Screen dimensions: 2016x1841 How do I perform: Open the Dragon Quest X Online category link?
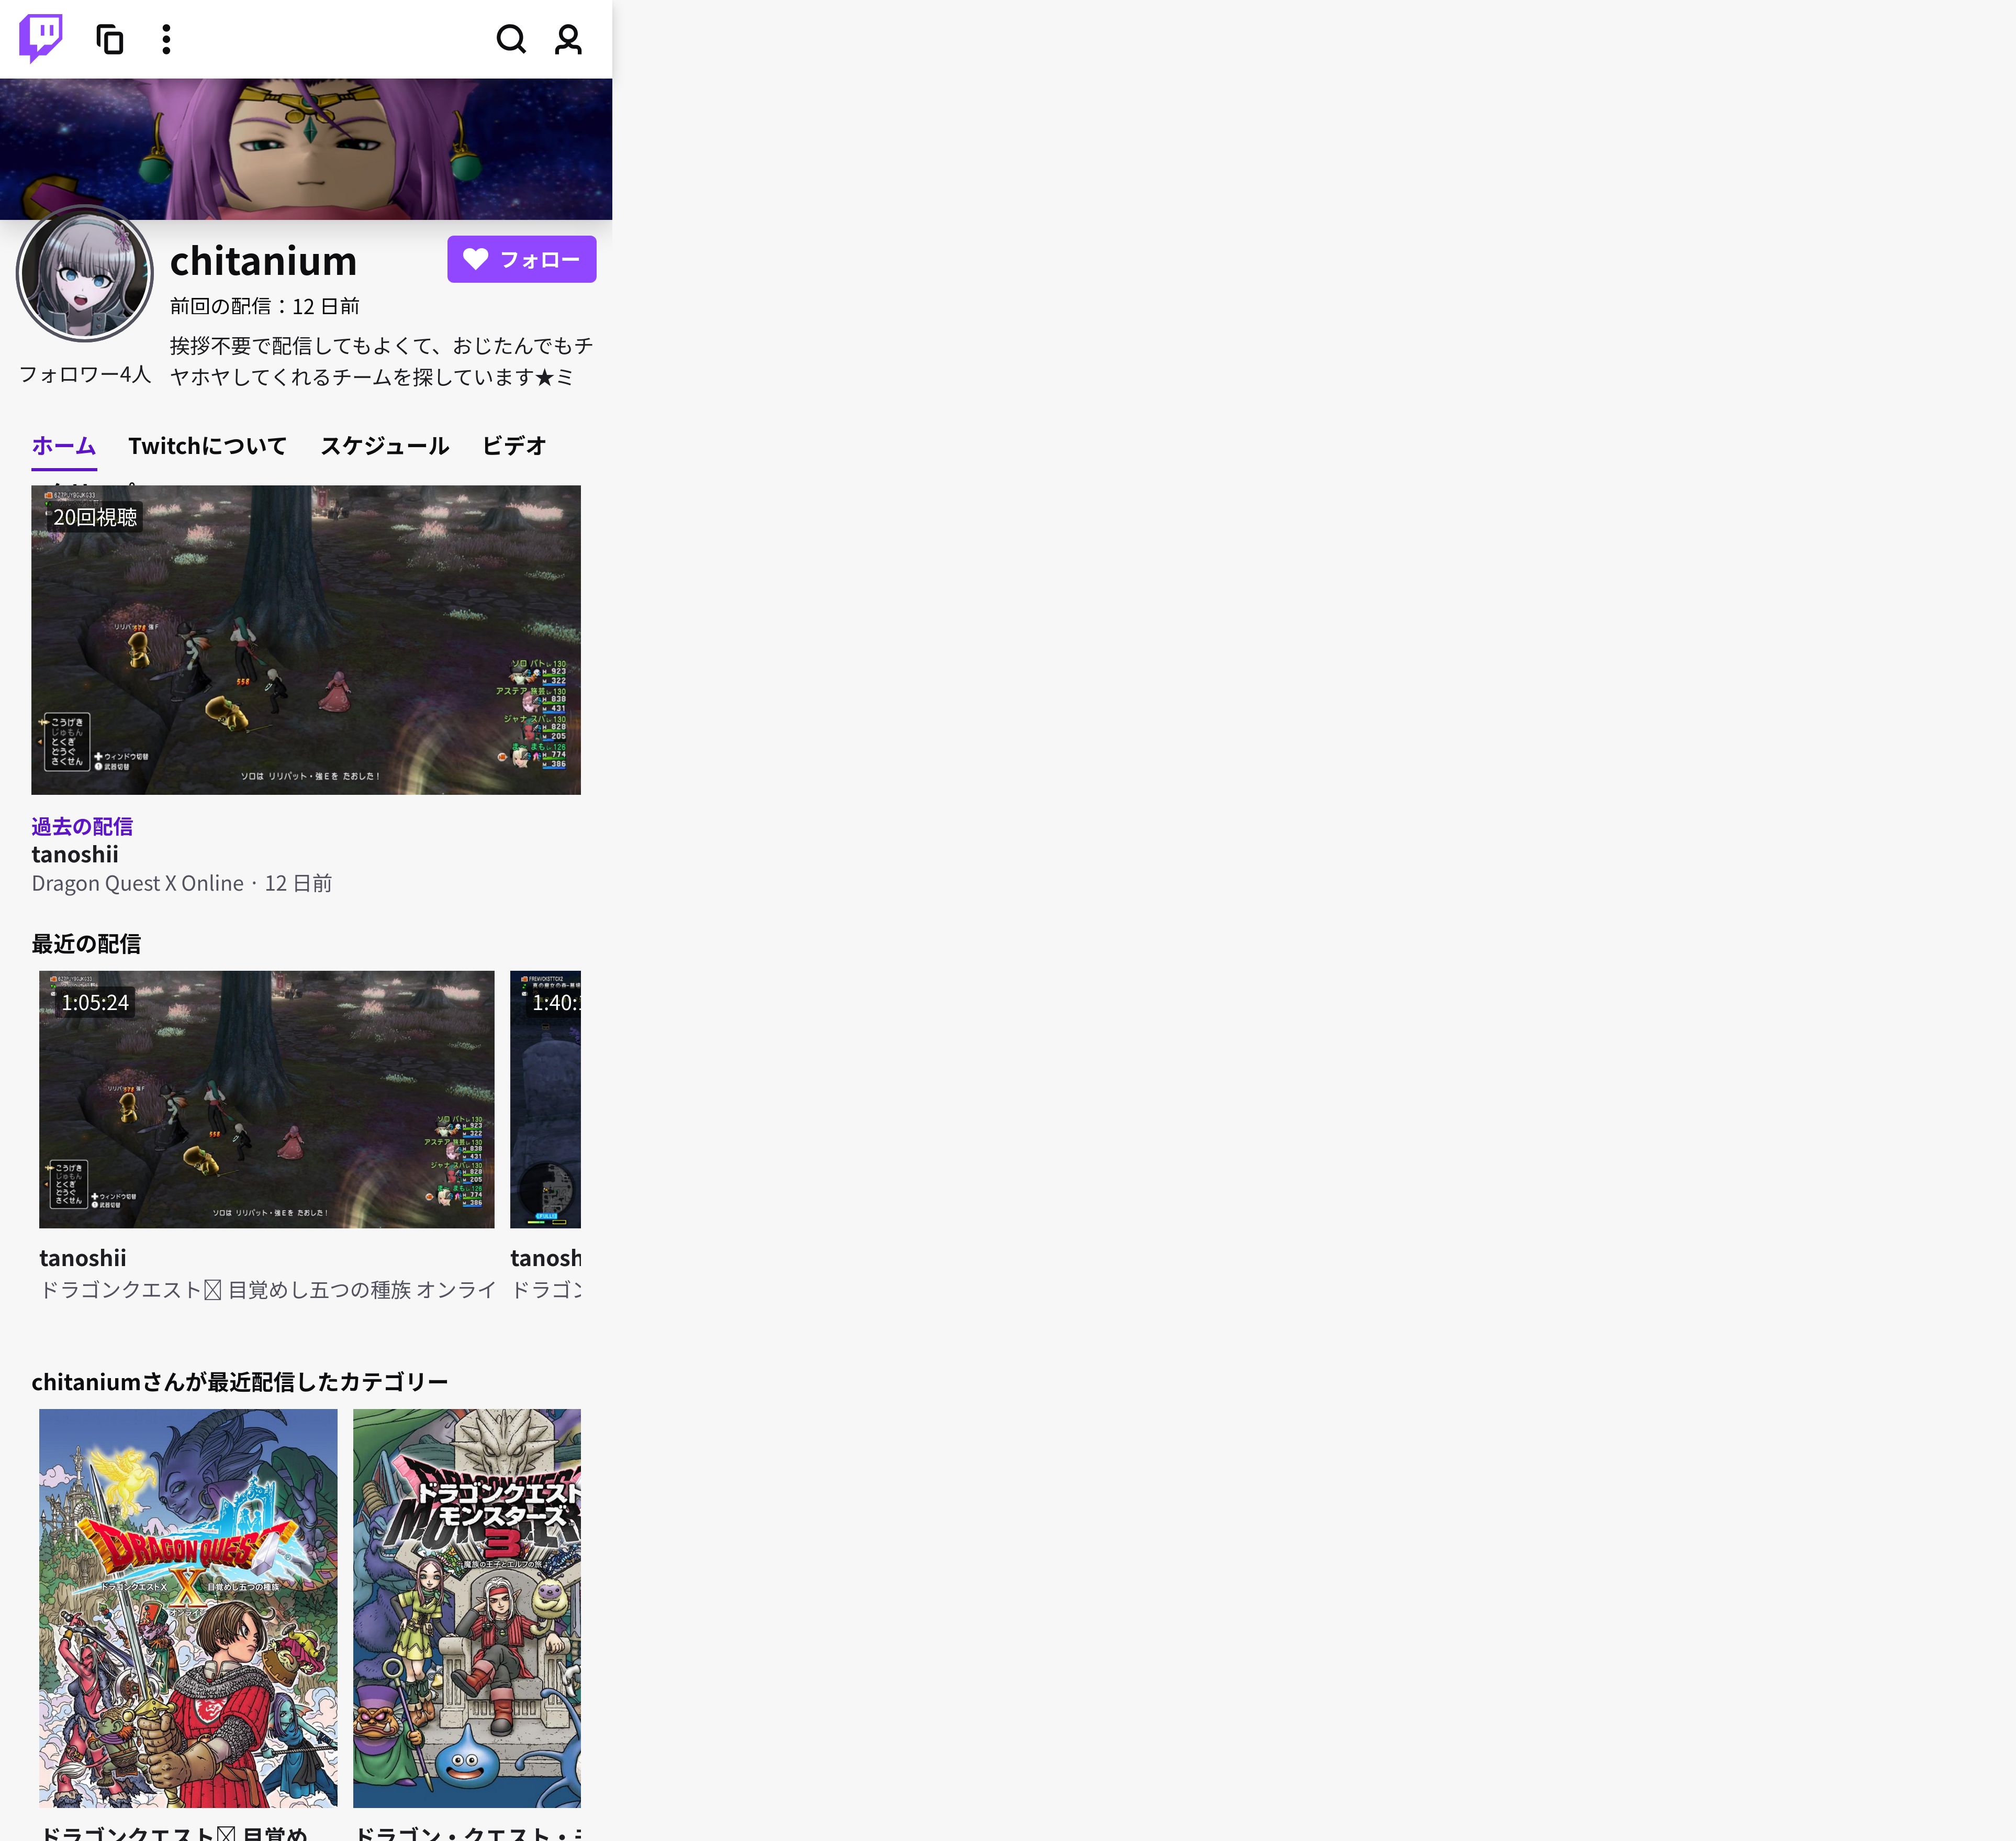(x=138, y=883)
